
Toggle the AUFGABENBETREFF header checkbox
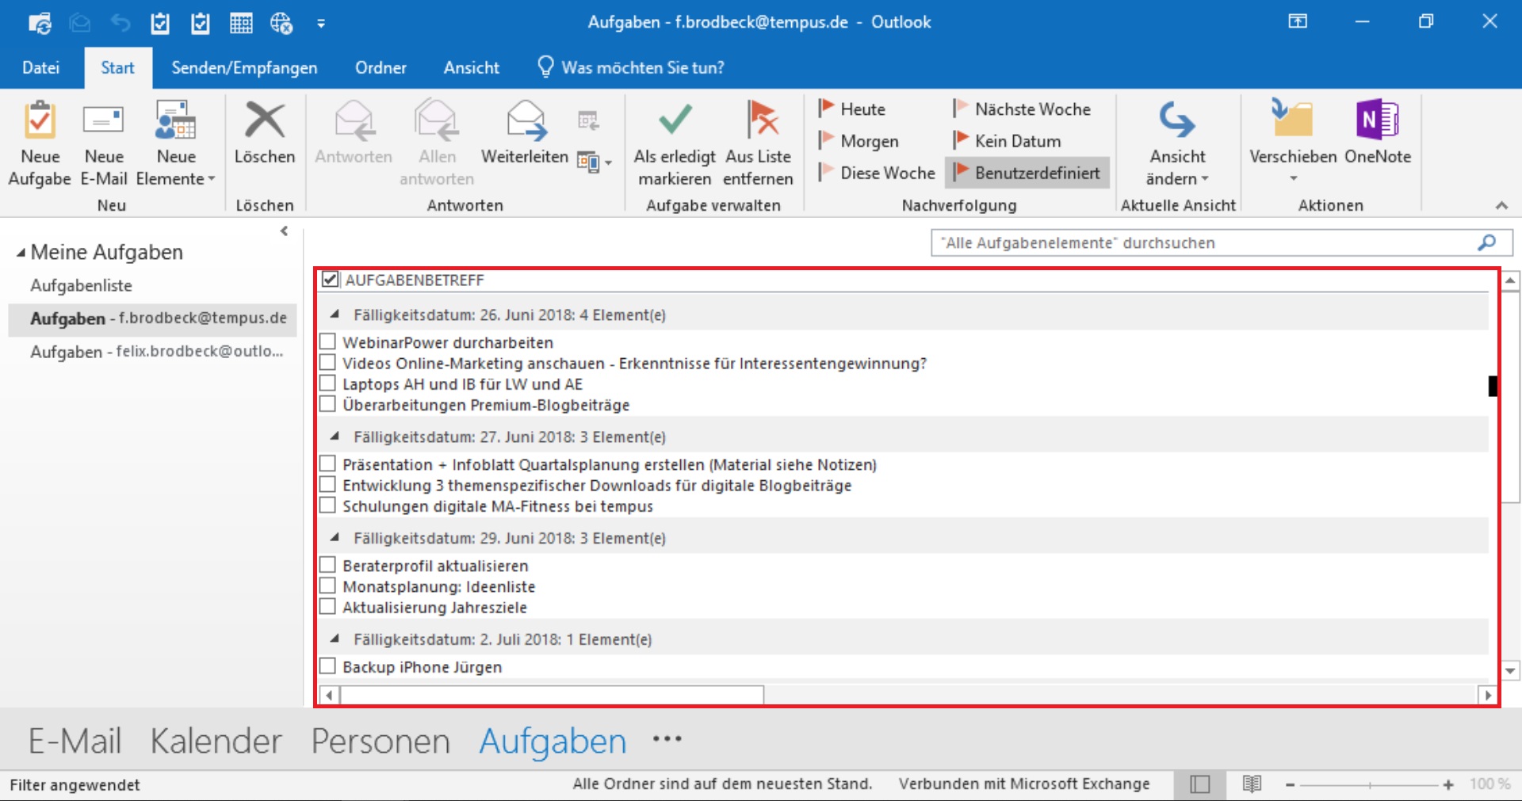[331, 279]
